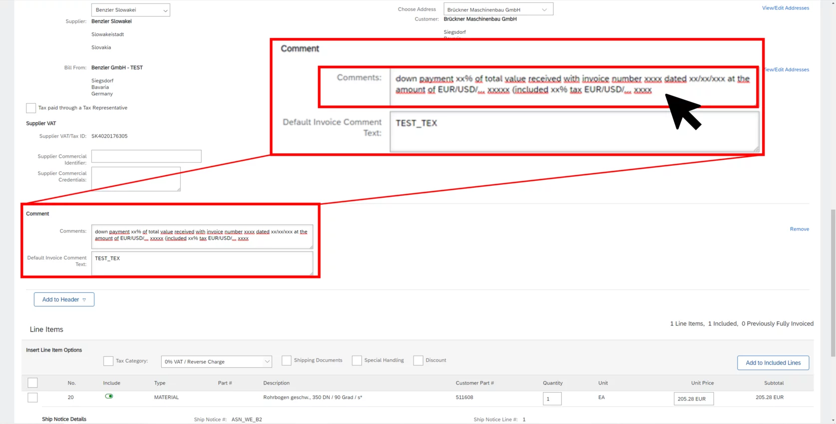Toggle Tax paid through a Tax Representative
This screenshot has height=424, width=836.
(31, 108)
